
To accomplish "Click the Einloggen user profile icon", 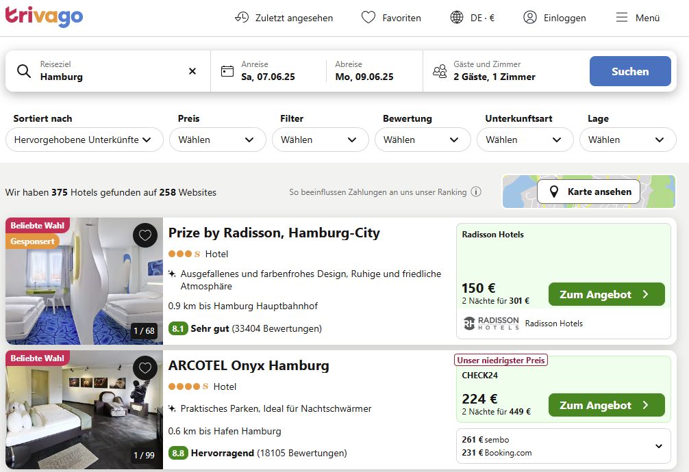I will click(530, 18).
